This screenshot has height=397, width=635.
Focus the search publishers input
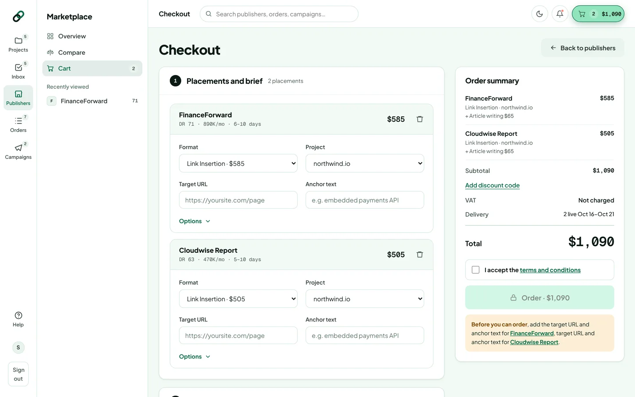click(x=279, y=14)
